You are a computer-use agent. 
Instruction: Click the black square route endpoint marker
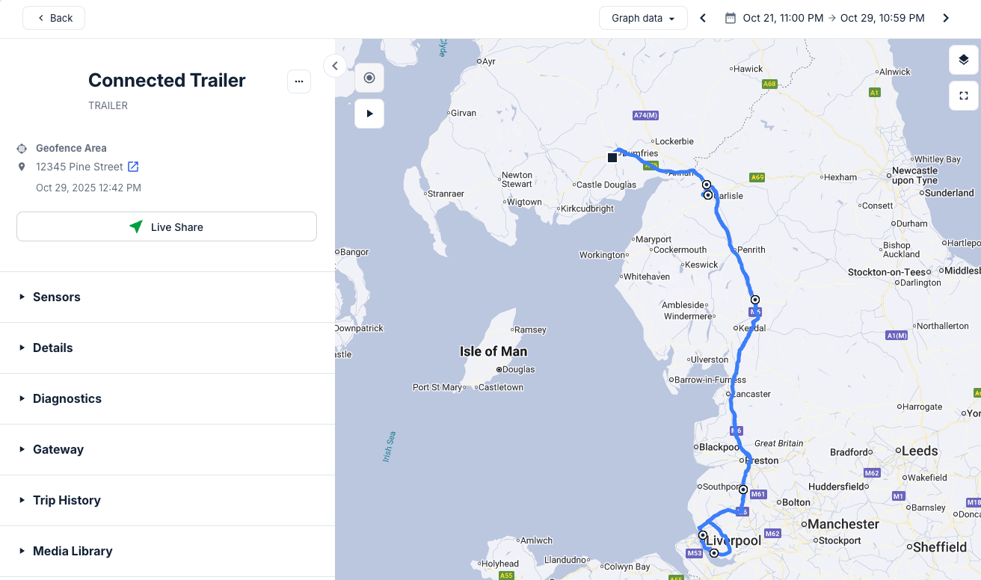[x=612, y=158]
